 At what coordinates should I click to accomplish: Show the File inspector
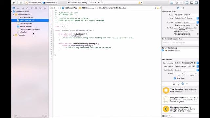point(178,8)
